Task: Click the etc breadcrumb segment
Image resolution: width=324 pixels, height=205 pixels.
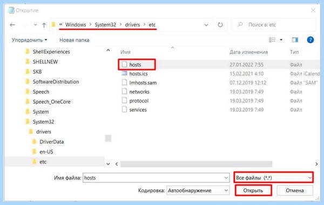Action: 152,25
